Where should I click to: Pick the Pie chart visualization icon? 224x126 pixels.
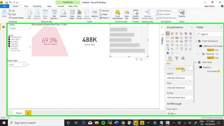point(177,41)
